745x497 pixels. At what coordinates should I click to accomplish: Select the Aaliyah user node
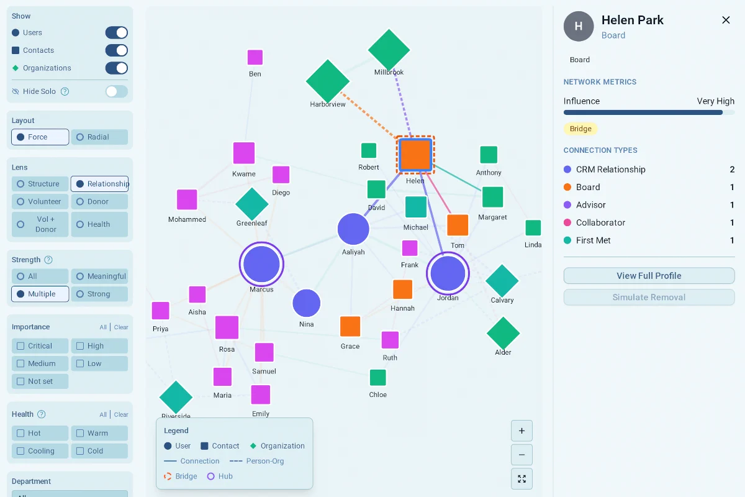click(353, 229)
